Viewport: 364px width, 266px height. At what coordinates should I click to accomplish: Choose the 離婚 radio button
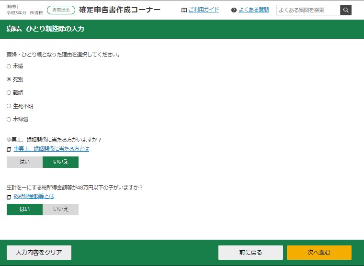9,93
